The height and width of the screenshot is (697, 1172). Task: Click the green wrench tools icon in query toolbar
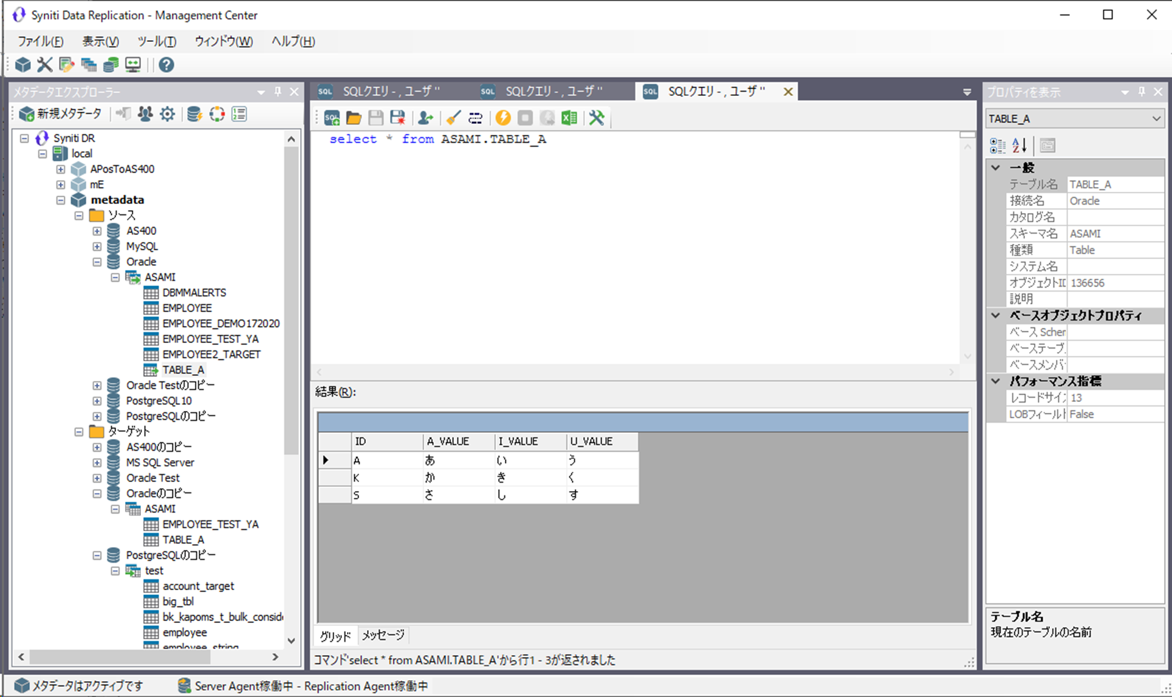coord(597,117)
